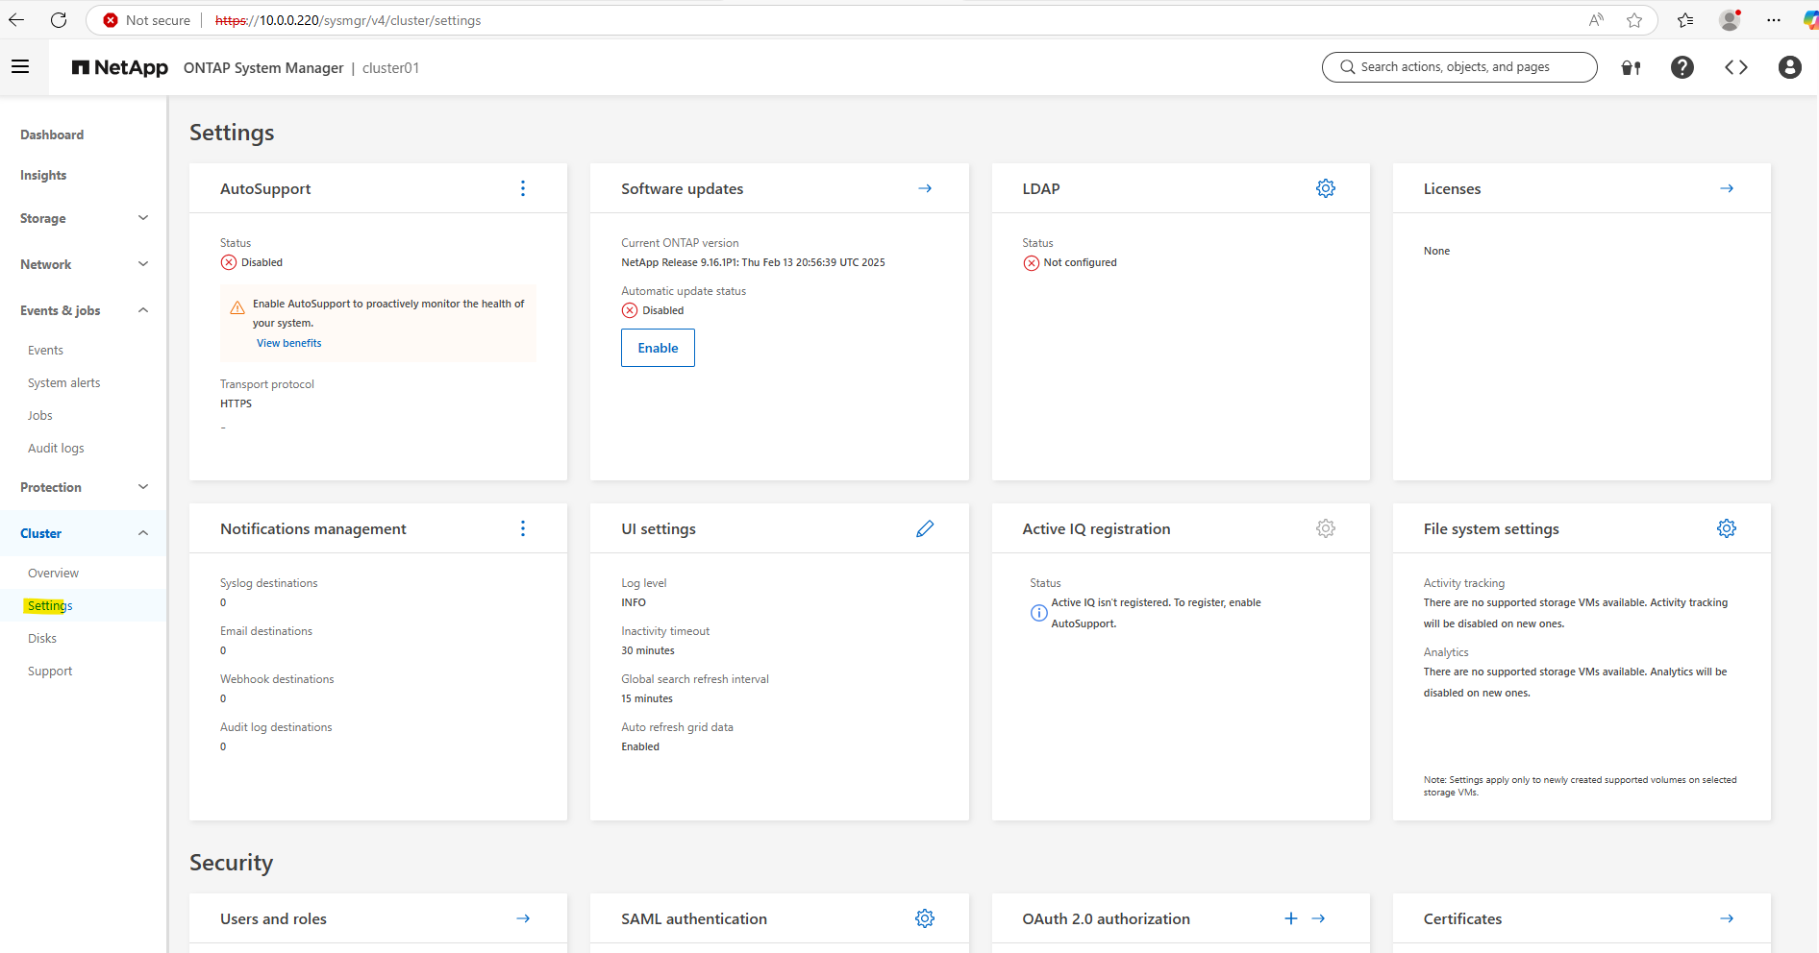This screenshot has width=1819, height=953.
Task: Expand the Storage menu chevron
Action: 143,218
